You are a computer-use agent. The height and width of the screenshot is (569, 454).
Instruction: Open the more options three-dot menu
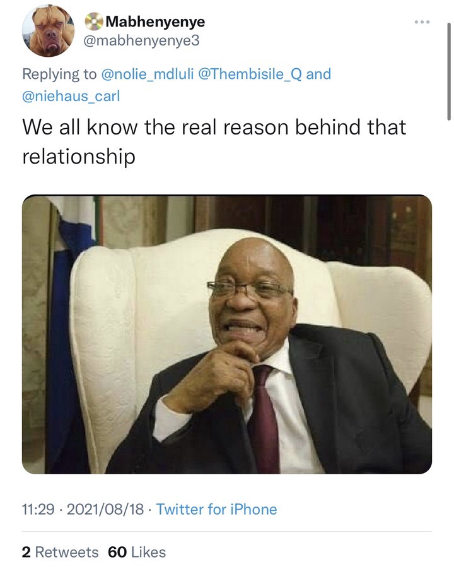422,23
